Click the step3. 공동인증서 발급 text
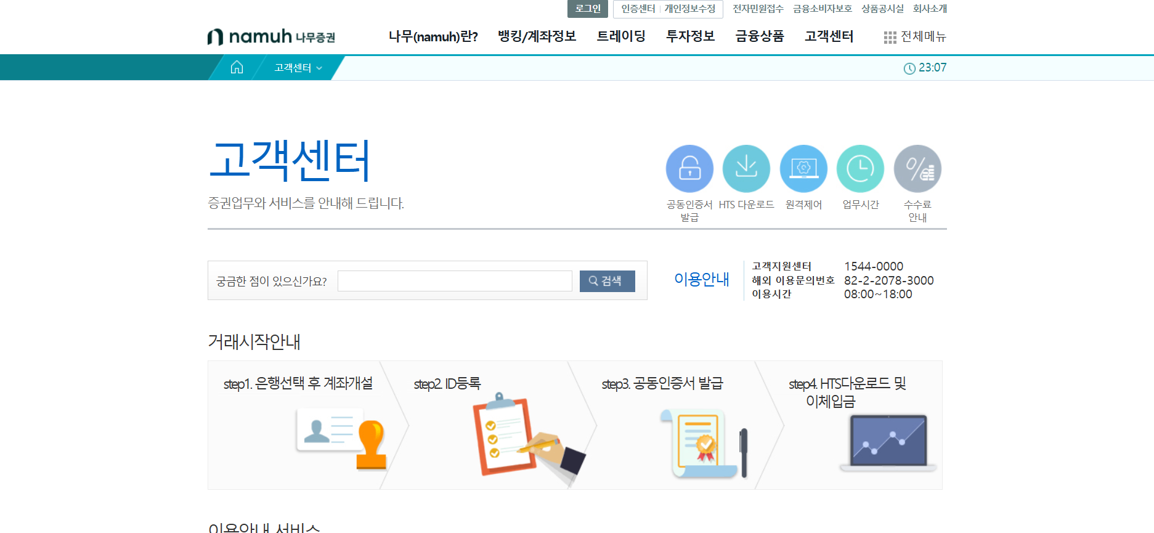The image size is (1154, 533). point(662,383)
